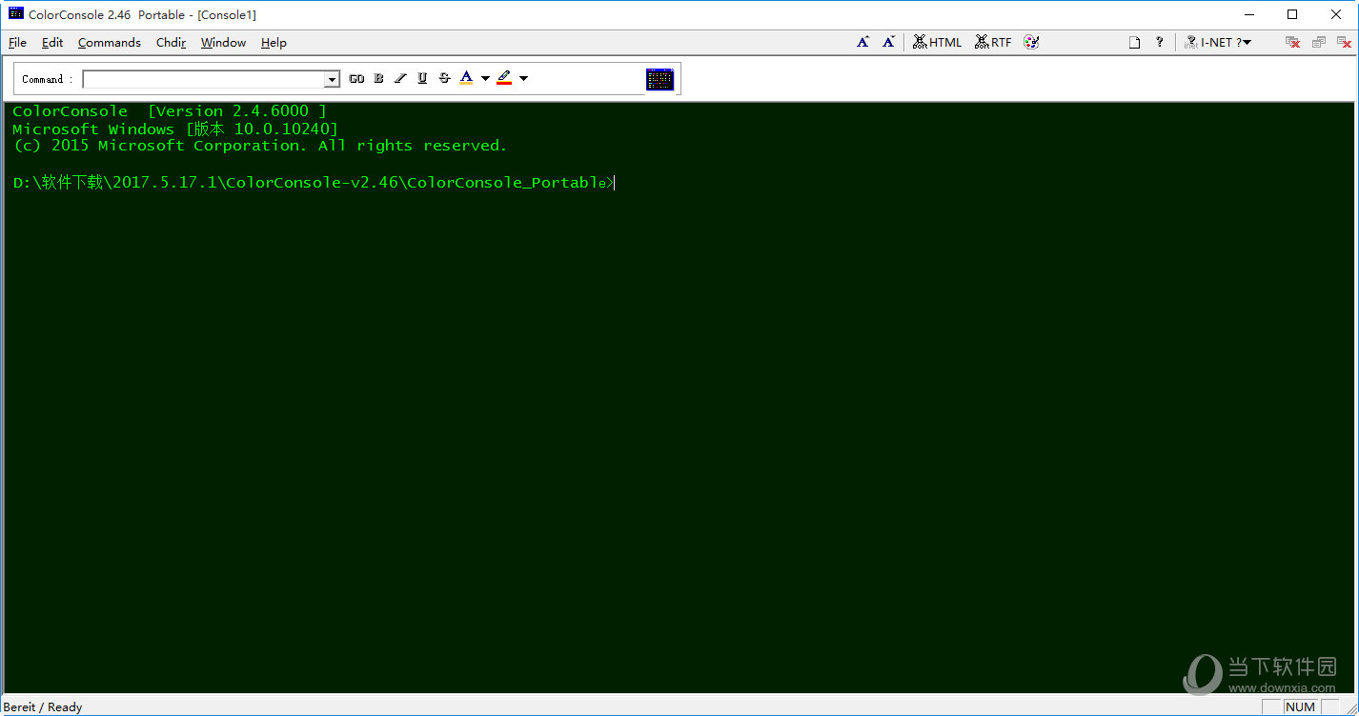Click the blue console color icon
1359x716 pixels.
point(659,79)
